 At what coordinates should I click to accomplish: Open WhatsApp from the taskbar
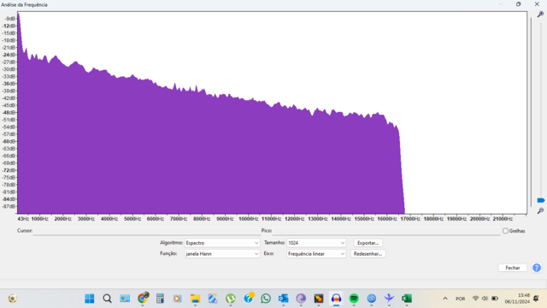pos(266,299)
